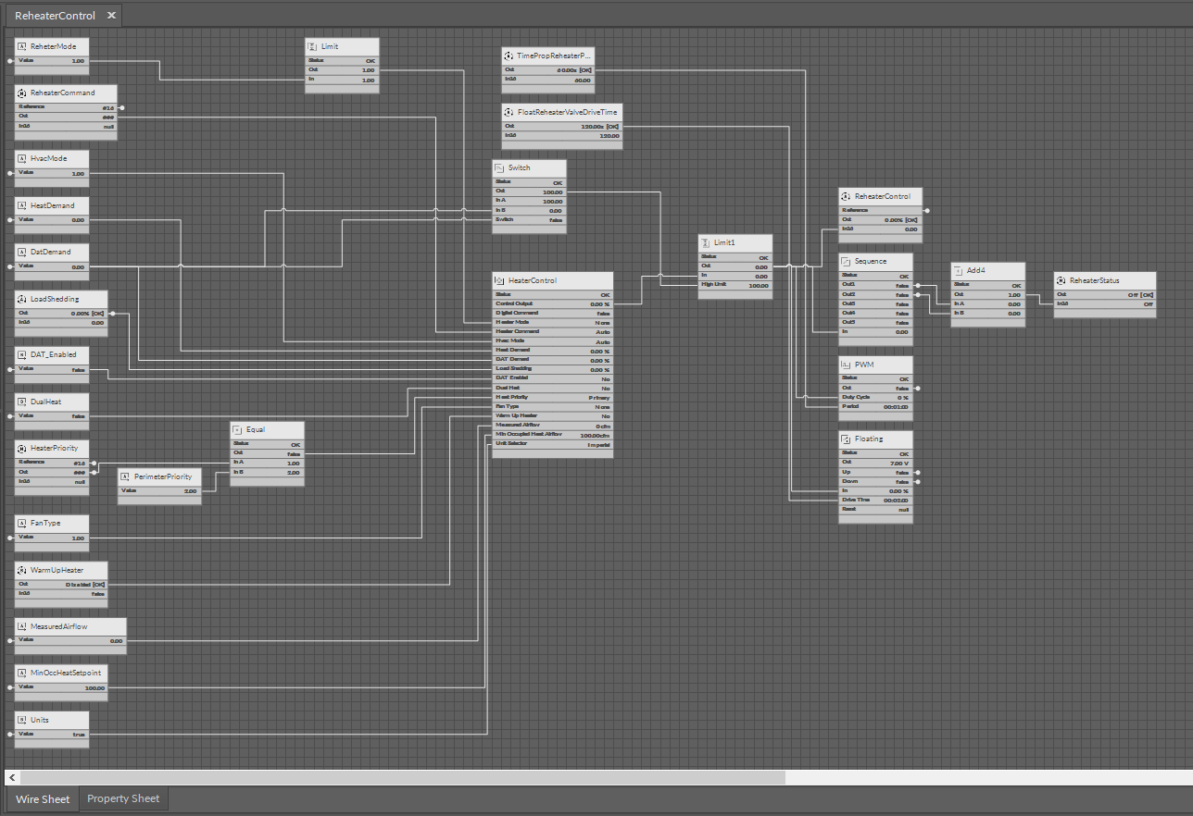This screenshot has width=1193, height=816.
Task: Select the DAT_Enabled block title
Action: point(53,354)
